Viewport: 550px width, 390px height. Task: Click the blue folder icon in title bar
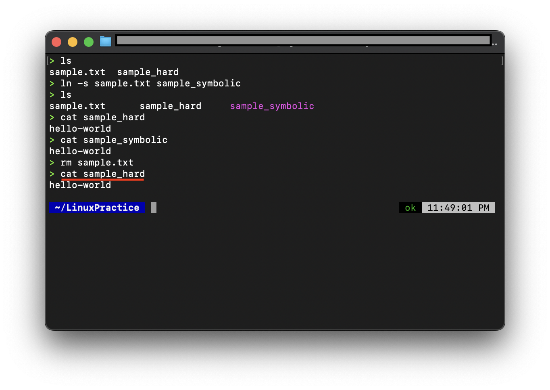pos(106,42)
